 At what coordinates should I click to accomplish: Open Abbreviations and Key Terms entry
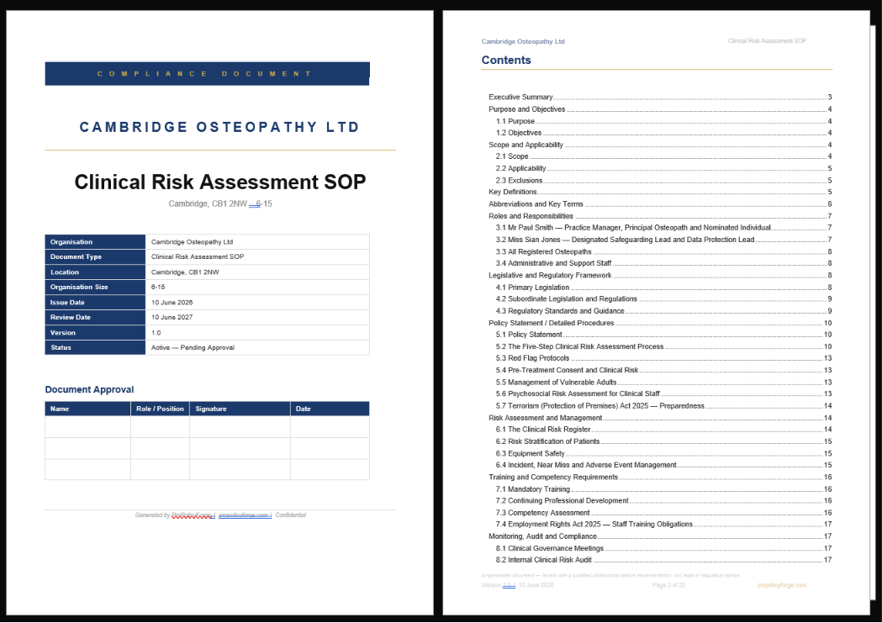[x=660, y=204]
